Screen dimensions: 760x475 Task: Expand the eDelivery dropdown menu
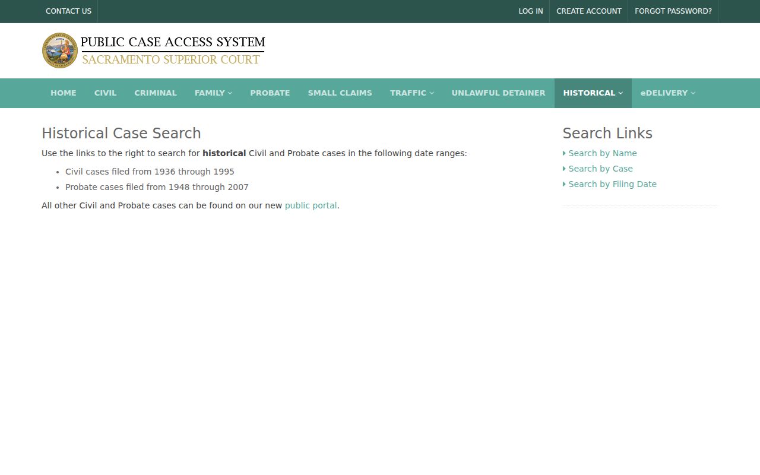click(x=667, y=93)
